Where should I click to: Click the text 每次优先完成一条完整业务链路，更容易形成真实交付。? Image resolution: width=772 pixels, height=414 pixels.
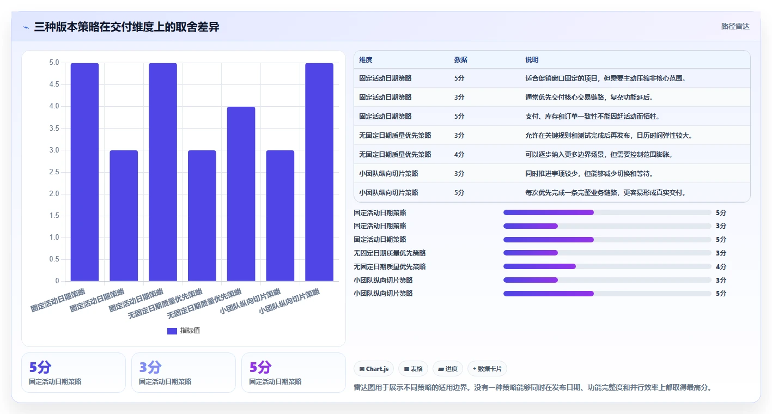pyautogui.click(x=605, y=193)
